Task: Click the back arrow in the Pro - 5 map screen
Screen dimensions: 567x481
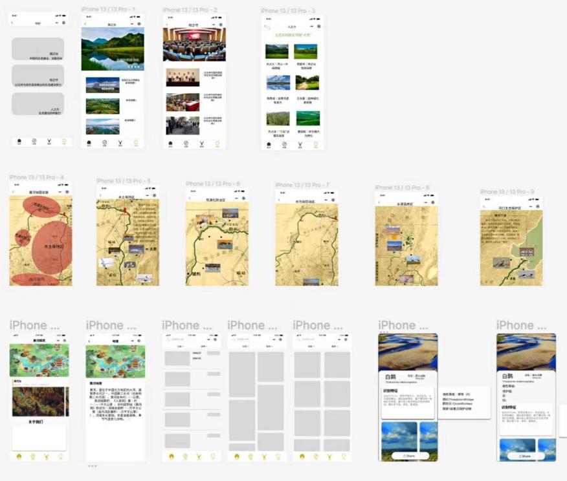Action: pyautogui.click(x=101, y=195)
